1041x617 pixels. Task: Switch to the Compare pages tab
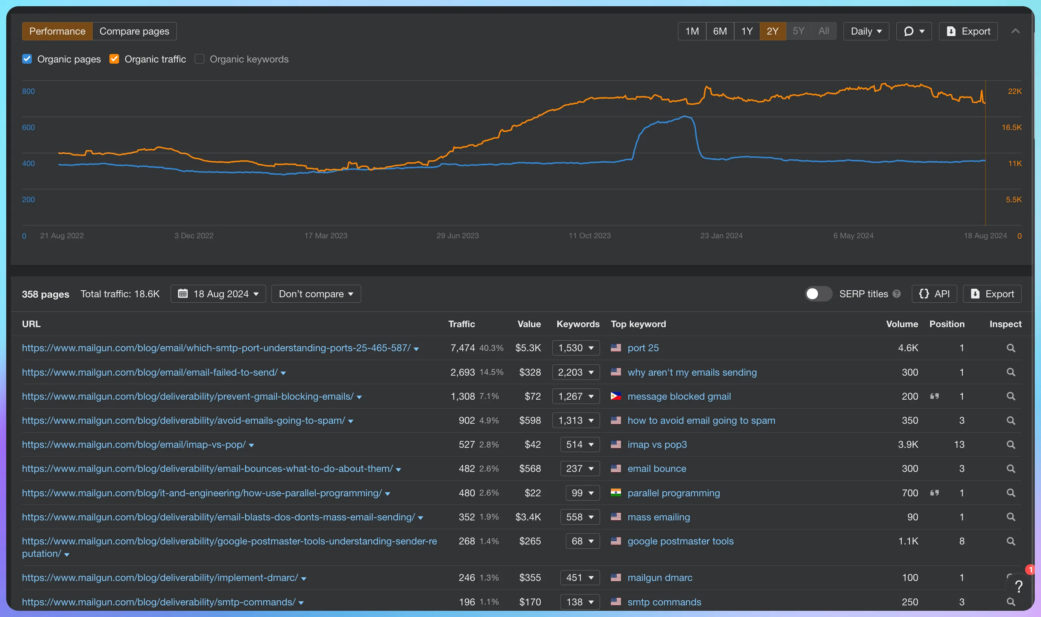(x=134, y=31)
